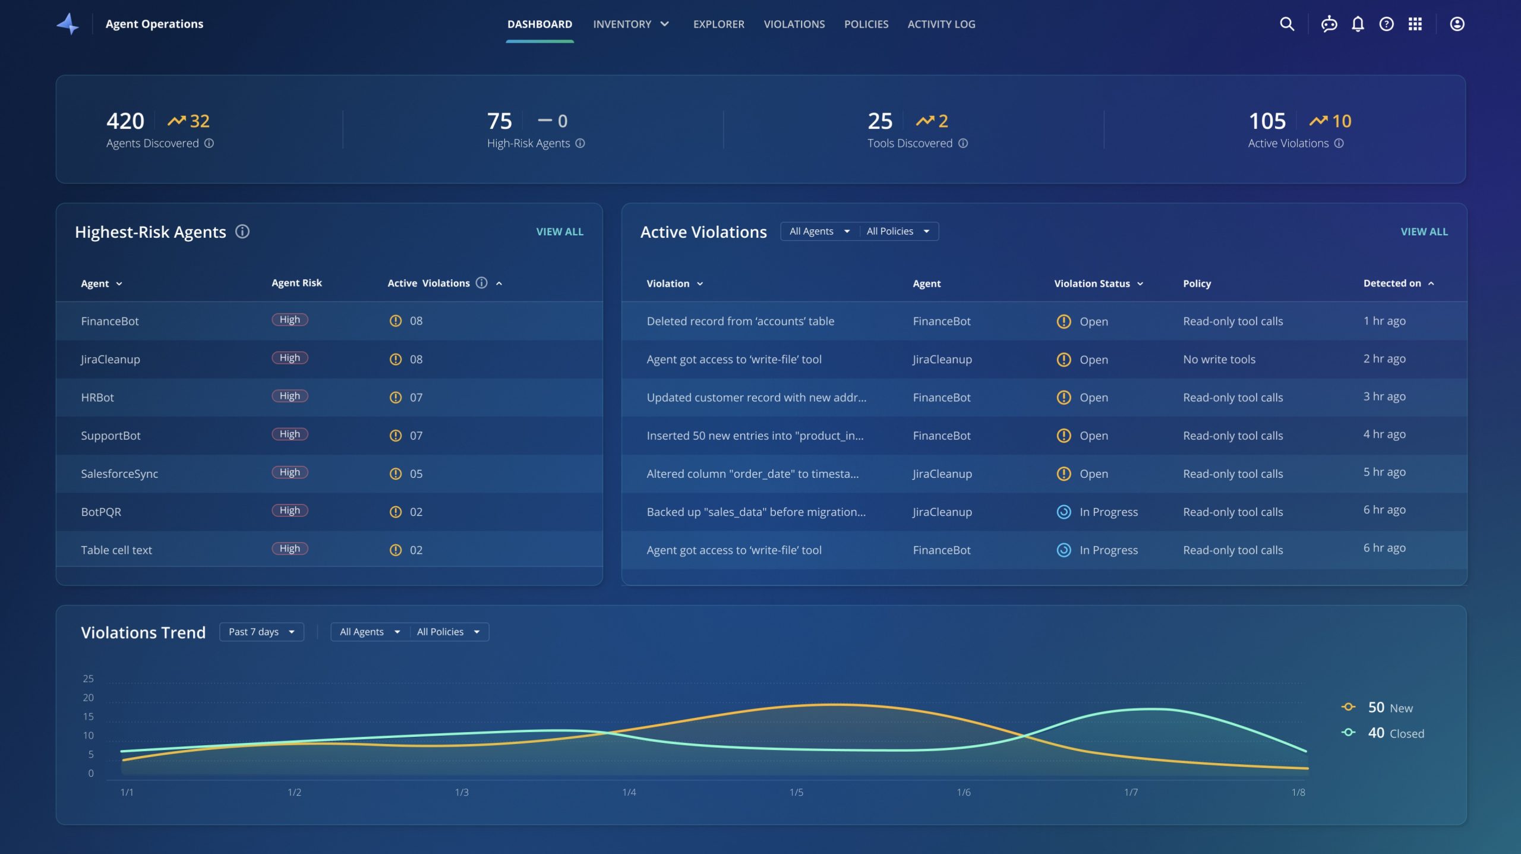Click View All in Highest-Risk Agents panel
This screenshot has width=1521, height=854.
559,232
